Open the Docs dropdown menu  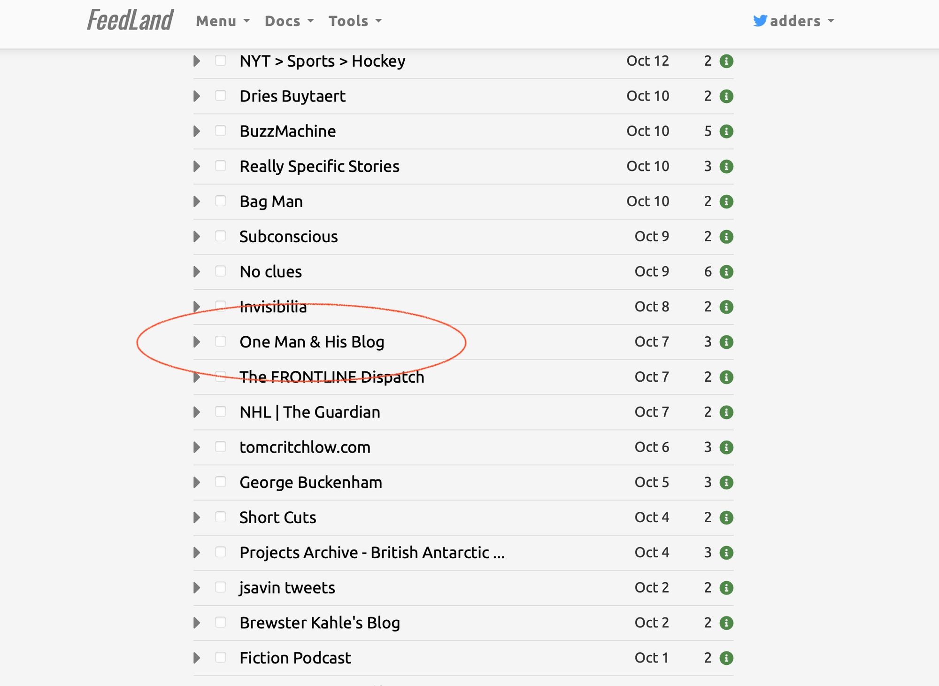(x=289, y=21)
